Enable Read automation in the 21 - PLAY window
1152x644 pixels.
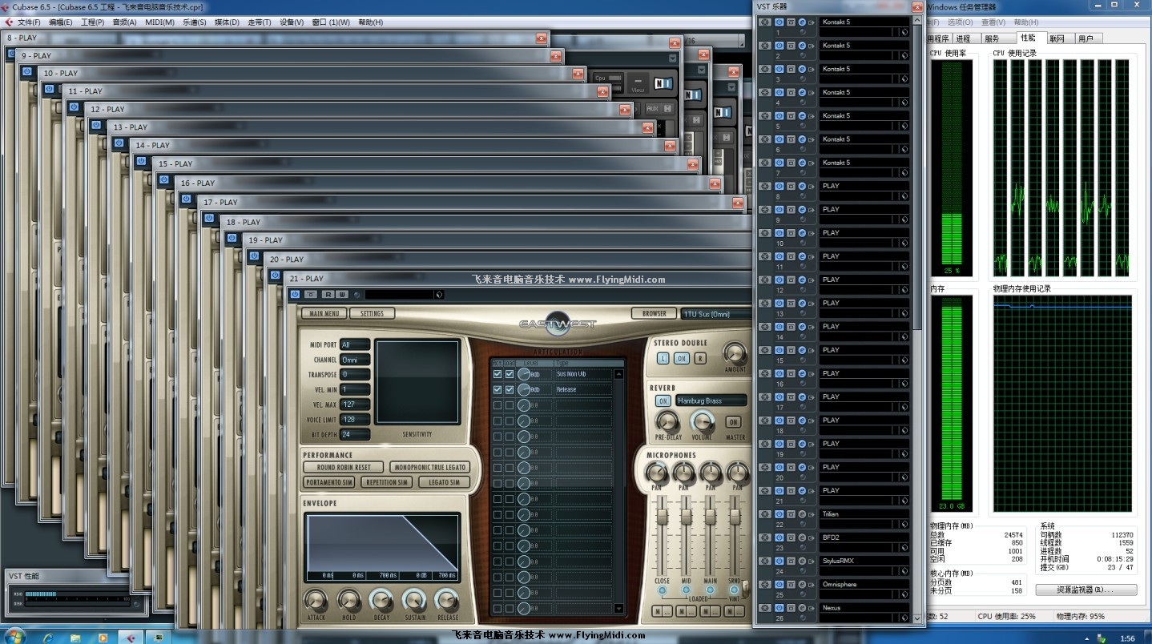[x=328, y=294]
